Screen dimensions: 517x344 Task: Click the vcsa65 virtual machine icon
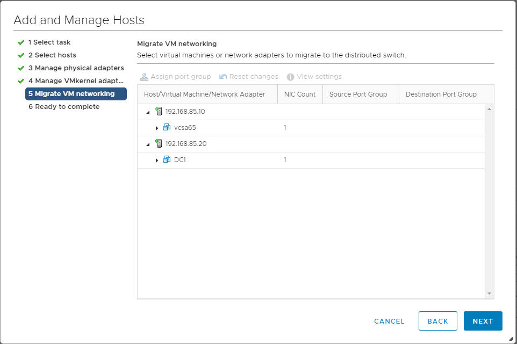[x=167, y=128]
